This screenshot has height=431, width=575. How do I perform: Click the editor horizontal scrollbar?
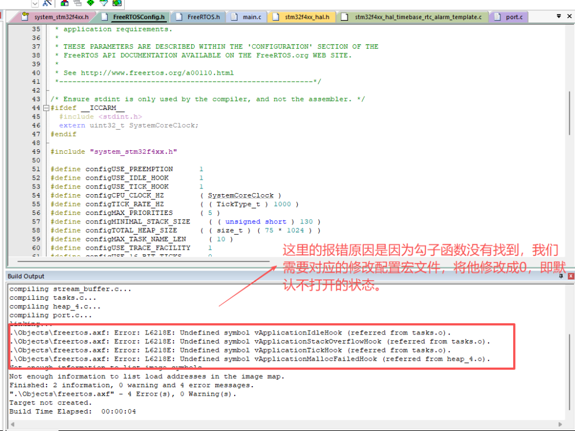[168, 260]
